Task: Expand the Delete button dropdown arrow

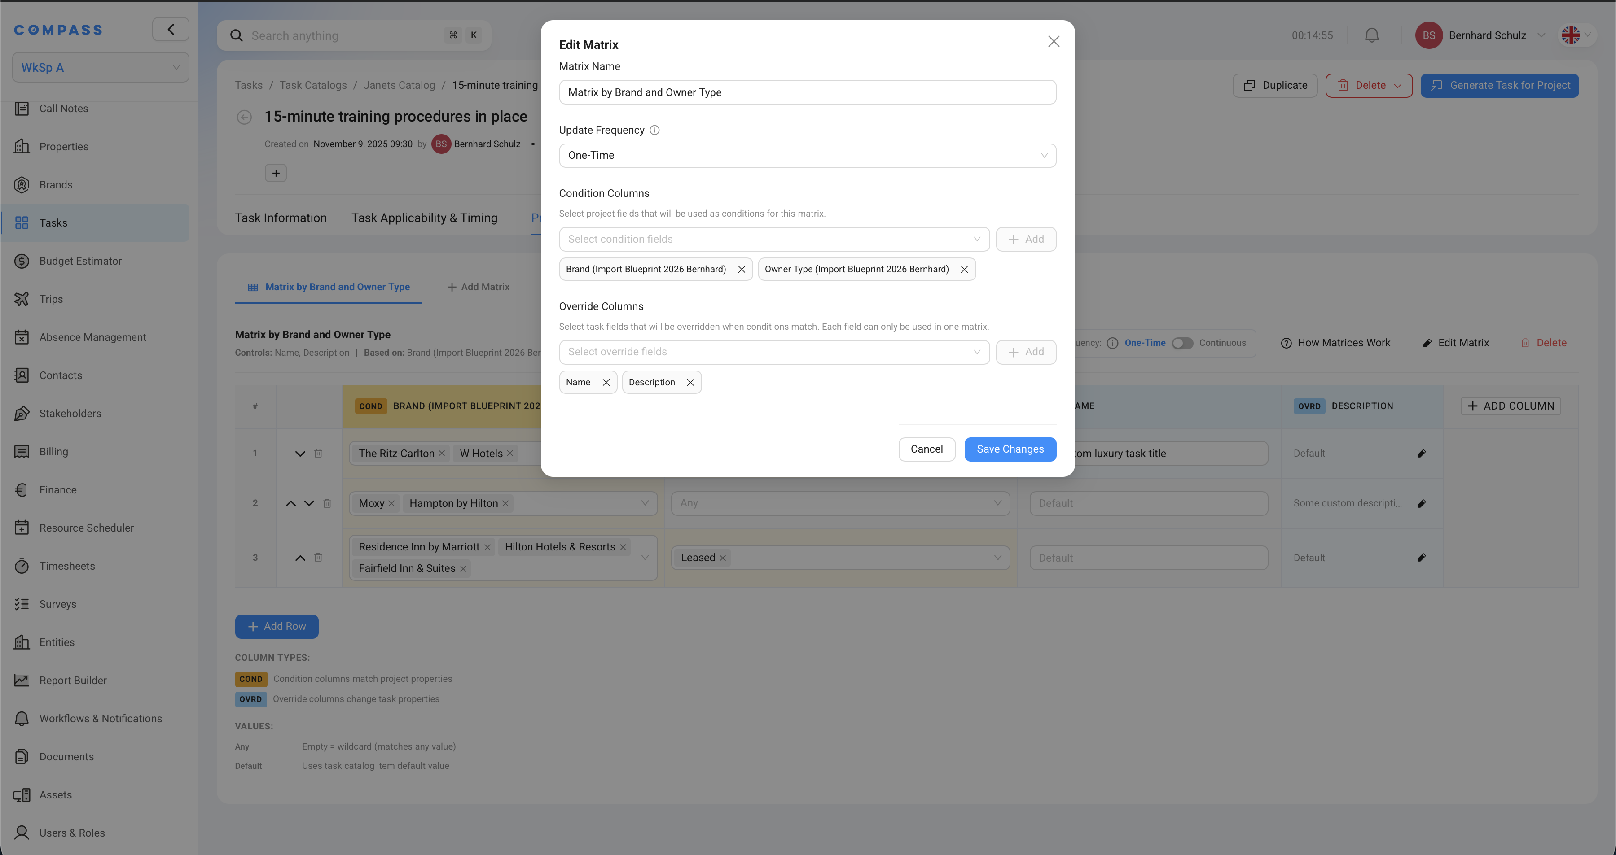Action: 1398,86
